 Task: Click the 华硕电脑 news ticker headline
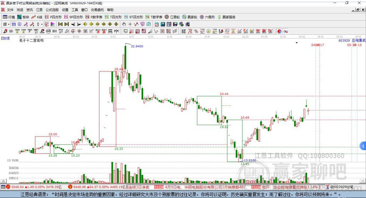click(x=206, y=187)
